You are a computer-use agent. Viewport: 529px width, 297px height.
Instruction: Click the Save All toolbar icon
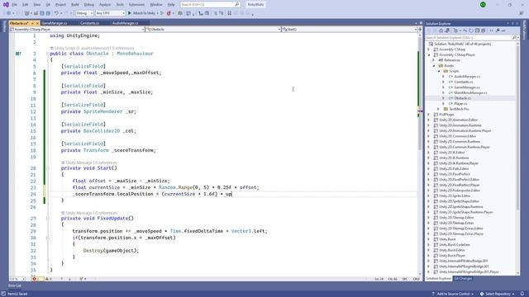(x=48, y=13)
